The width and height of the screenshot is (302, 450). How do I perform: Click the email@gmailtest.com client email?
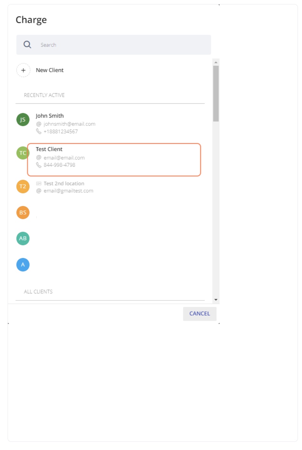[68, 191]
